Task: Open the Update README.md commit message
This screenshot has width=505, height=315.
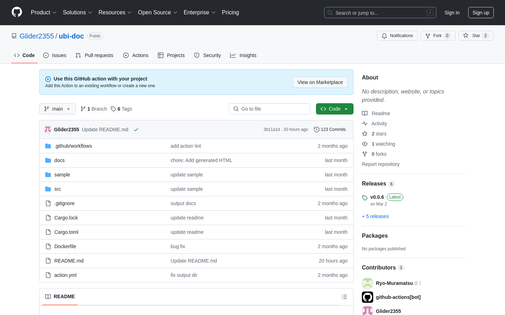Action: point(105,129)
